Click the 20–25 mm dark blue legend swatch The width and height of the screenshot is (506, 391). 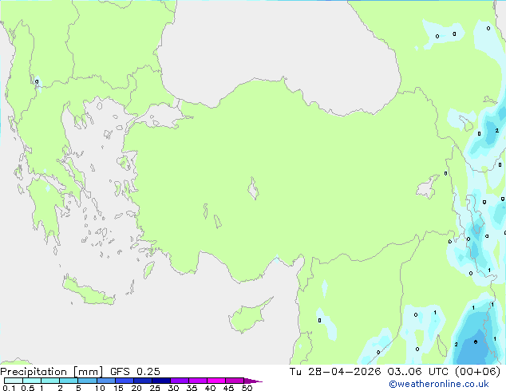tap(142, 381)
